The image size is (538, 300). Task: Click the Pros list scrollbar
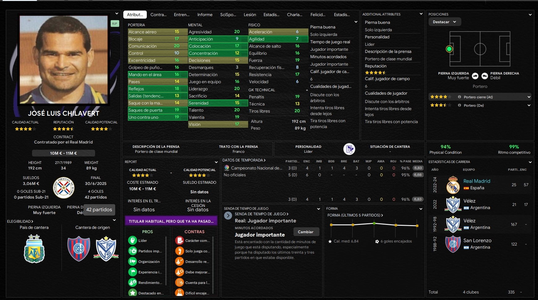click(x=166, y=260)
